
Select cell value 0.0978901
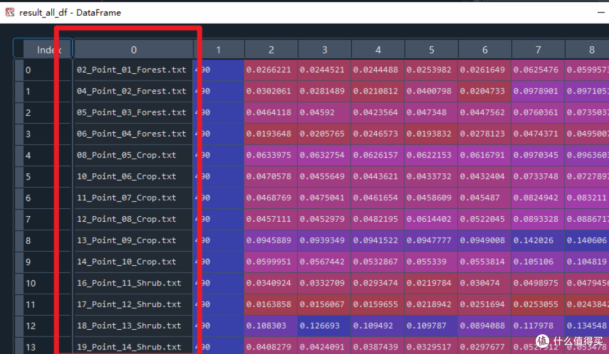click(539, 92)
